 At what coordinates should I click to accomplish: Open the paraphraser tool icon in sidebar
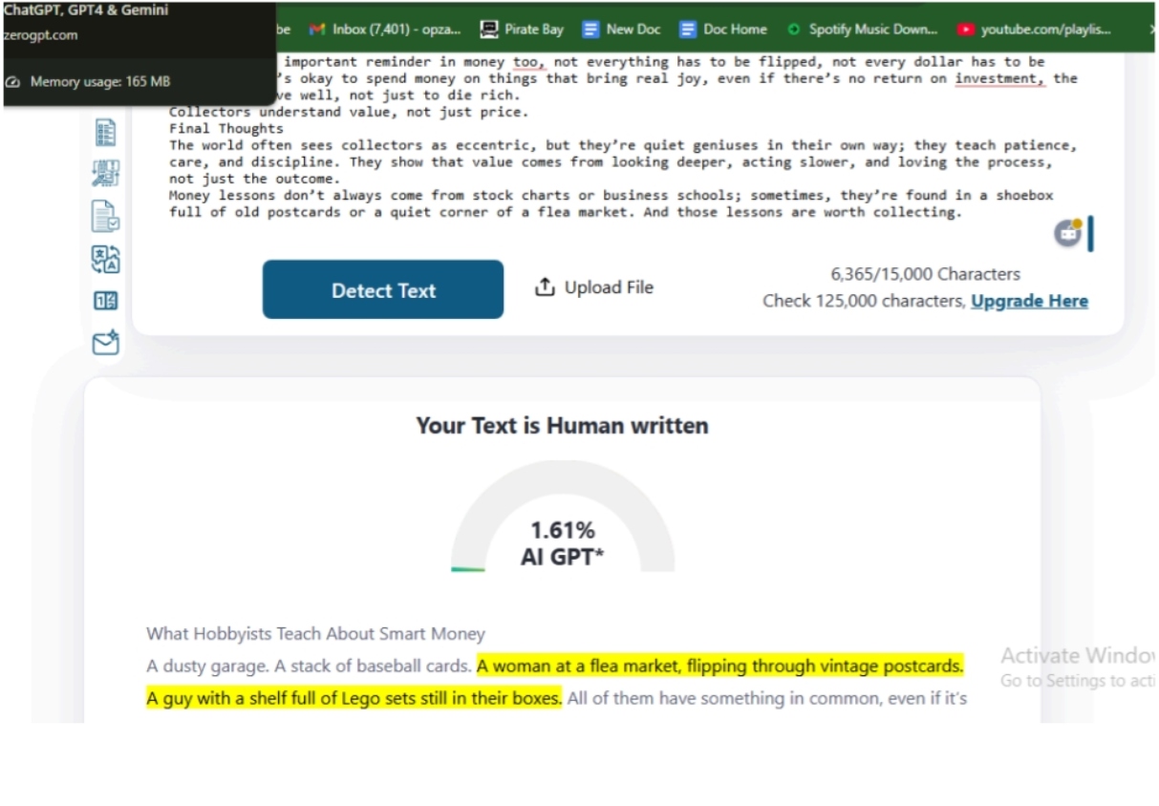[106, 175]
